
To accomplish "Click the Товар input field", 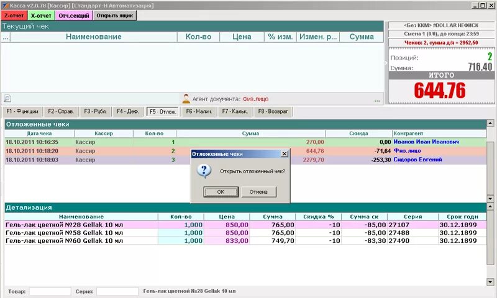I will 50,291.
